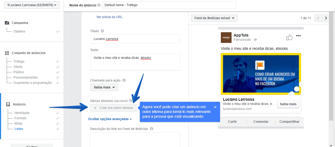
Task: Select Links in the sidebar
Action: (x=19, y=129)
